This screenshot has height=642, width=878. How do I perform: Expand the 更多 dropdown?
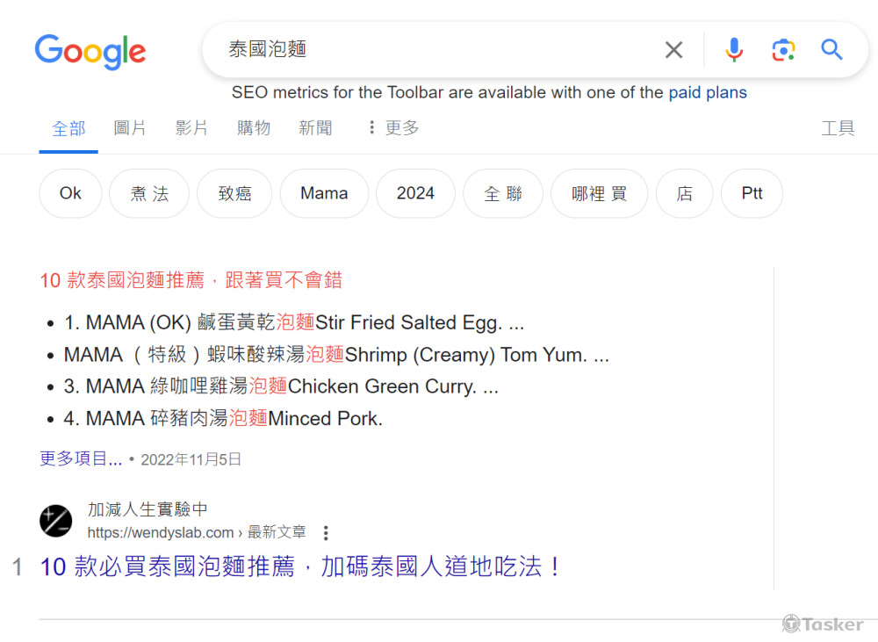[393, 128]
